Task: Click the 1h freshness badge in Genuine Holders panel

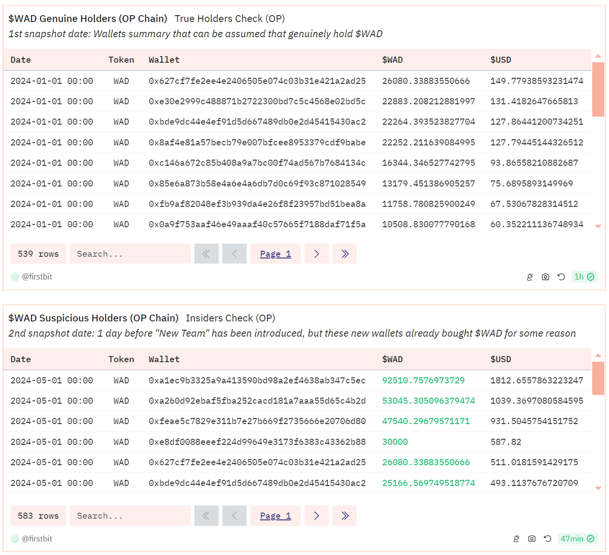Action: click(584, 277)
